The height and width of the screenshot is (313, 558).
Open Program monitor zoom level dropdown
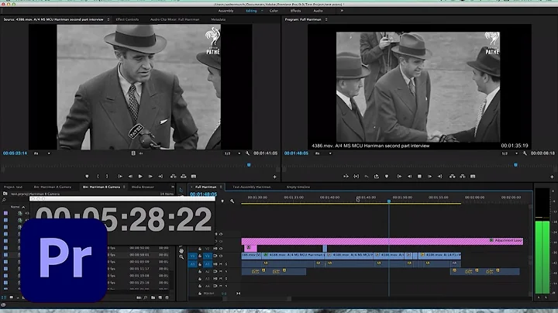pos(323,153)
